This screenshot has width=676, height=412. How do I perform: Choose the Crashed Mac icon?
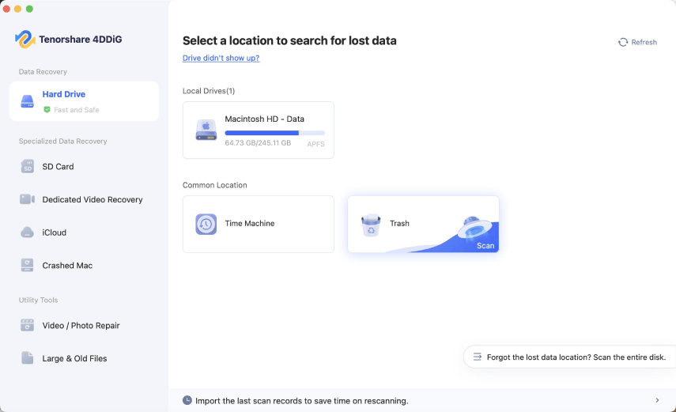pyautogui.click(x=27, y=266)
